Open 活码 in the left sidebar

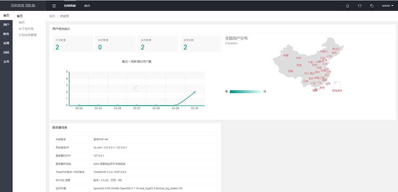click(x=6, y=53)
